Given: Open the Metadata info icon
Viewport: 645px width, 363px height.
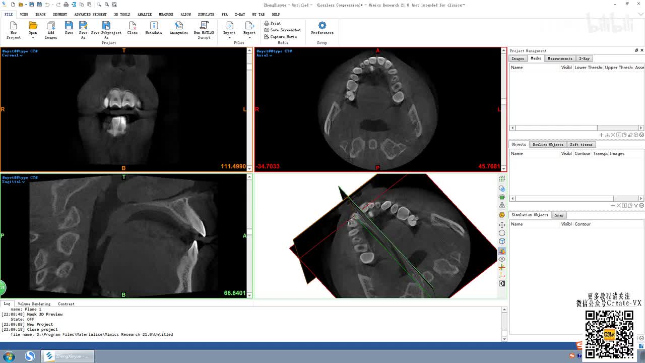Looking at the screenshot, I should click(x=154, y=26).
